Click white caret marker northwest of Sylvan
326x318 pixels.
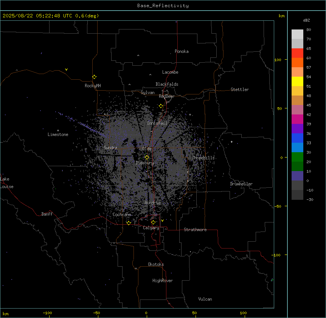[x=129, y=85]
